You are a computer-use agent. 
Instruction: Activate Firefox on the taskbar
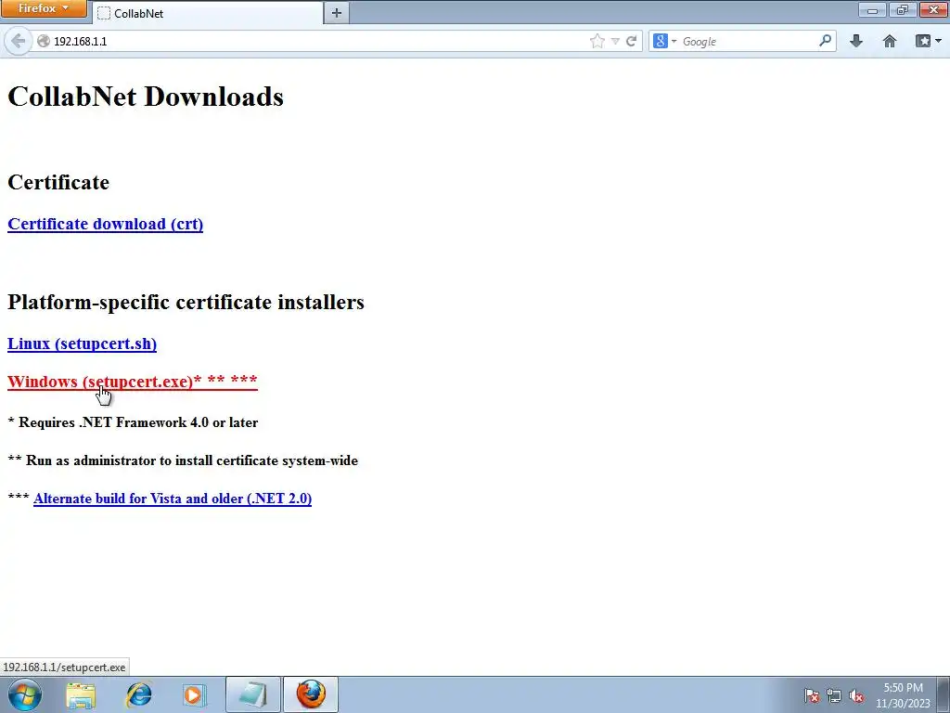click(x=310, y=694)
